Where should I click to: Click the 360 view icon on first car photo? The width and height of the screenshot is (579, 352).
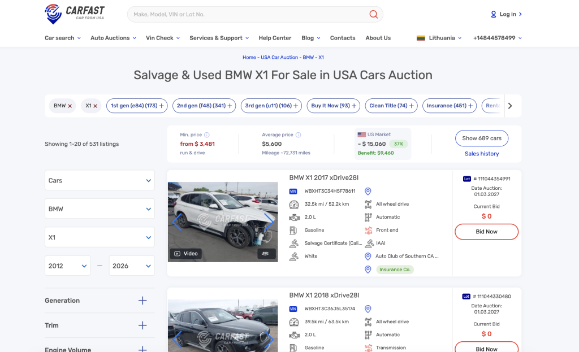[265, 254]
